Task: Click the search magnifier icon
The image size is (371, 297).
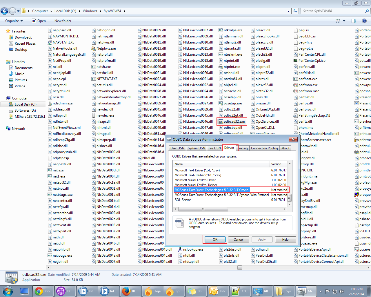Action: point(367,11)
